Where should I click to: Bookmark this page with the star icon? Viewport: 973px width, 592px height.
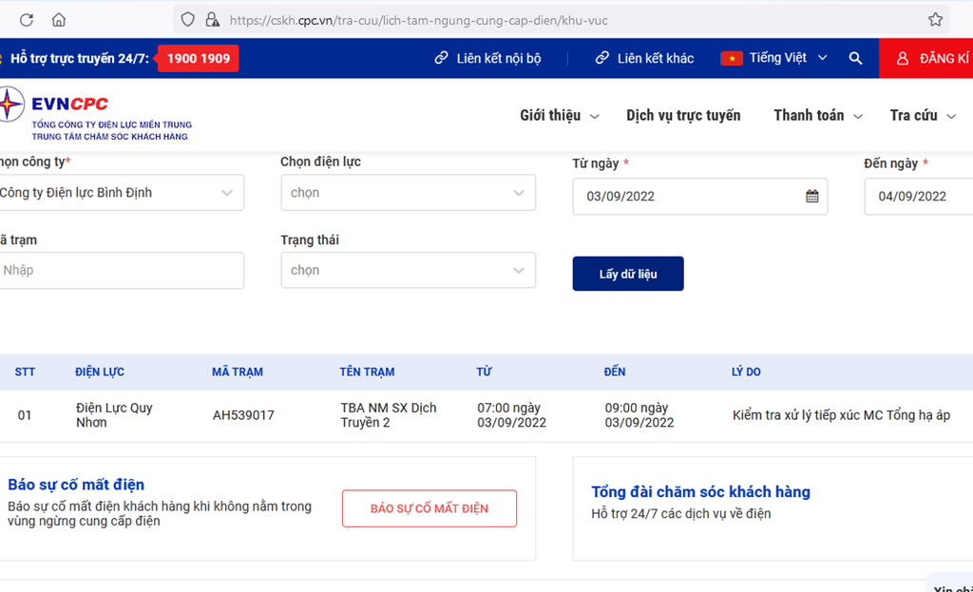click(935, 20)
